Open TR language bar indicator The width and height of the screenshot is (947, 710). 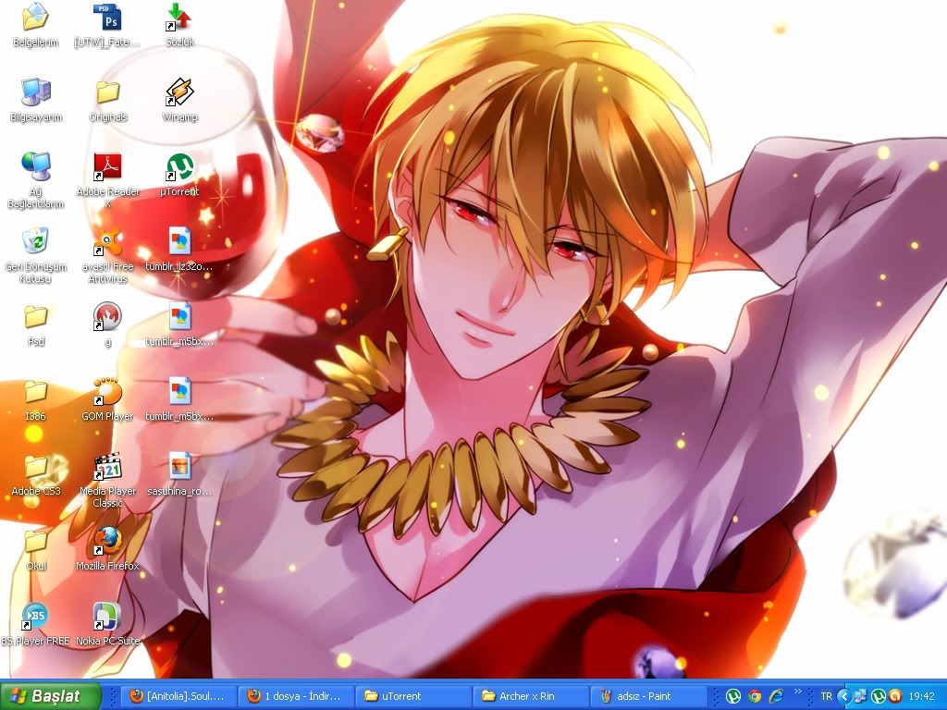pos(826,696)
